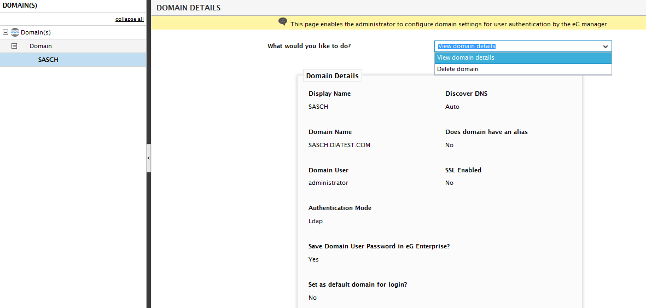The height and width of the screenshot is (308, 646).
Task: Click the administrator user value
Action: click(x=328, y=183)
